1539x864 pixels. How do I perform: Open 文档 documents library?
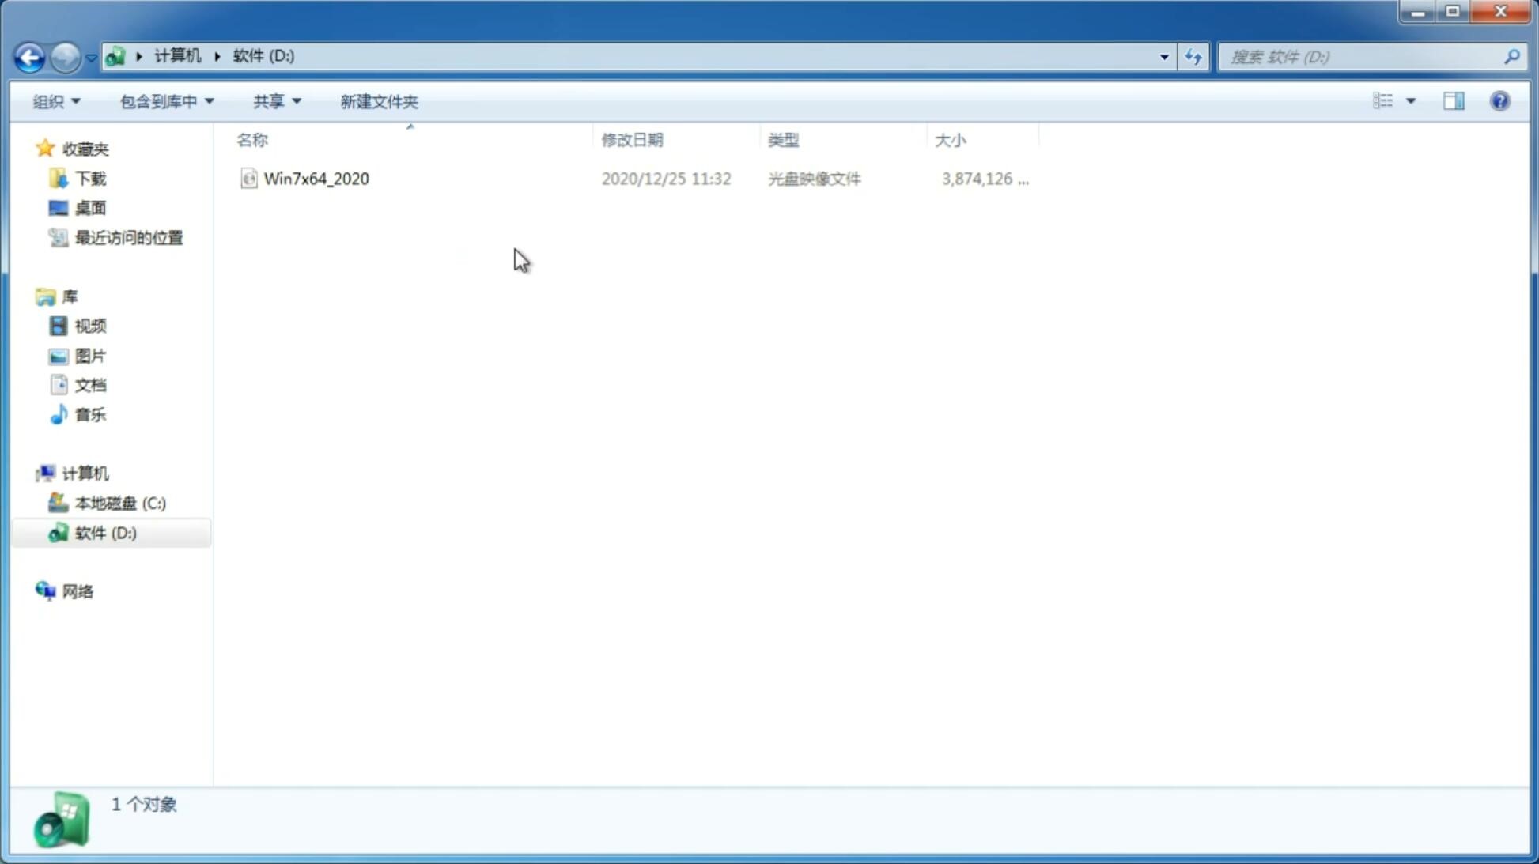pyautogui.click(x=89, y=384)
